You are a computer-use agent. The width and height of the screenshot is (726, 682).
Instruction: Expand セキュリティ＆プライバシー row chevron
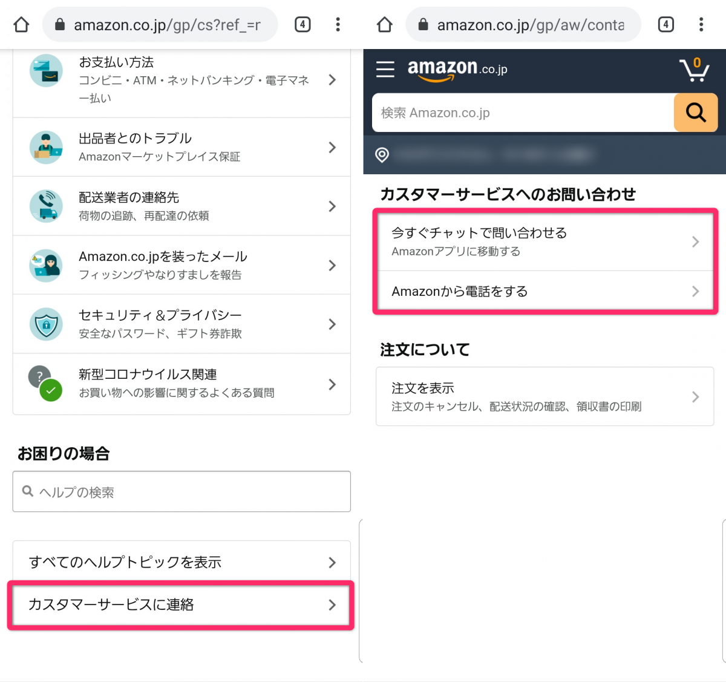pyautogui.click(x=332, y=324)
